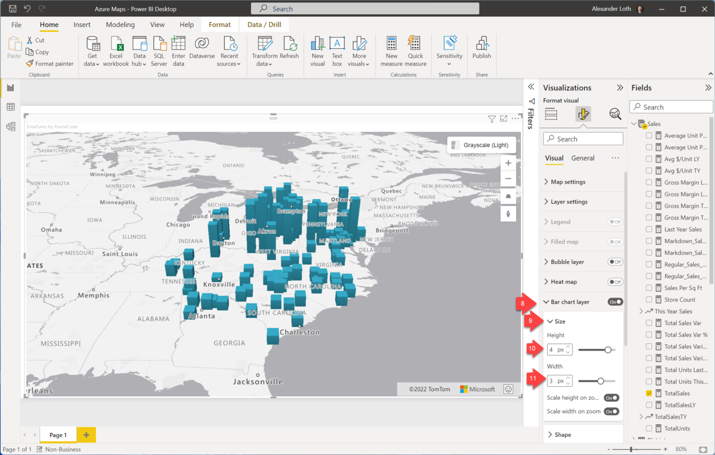Image resolution: width=715 pixels, height=455 pixels.
Task: Open the Grayscale (Light) map style picker
Action: coord(481,145)
